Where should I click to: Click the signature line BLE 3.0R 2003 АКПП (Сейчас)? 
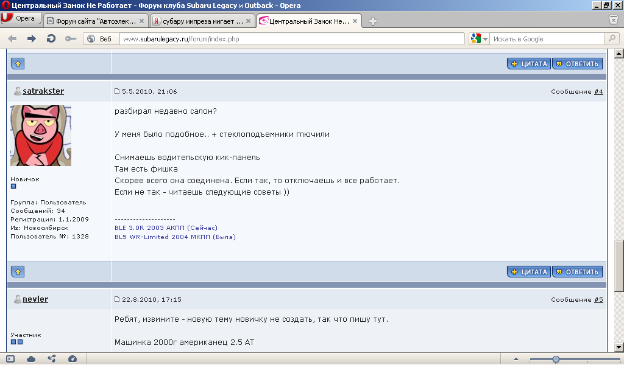pyautogui.click(x=166, y=228)
